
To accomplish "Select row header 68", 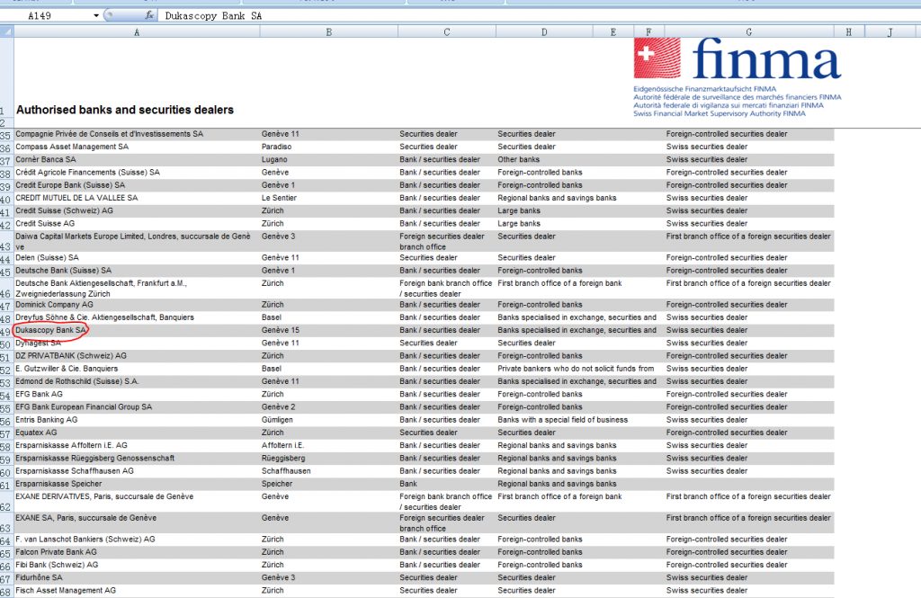I will 6,591.
